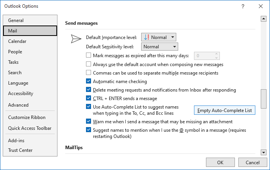Open Quick Access Toolbar settings
Image resolution: width=270 pixels, height=170 pixels.
coord(30,128)
